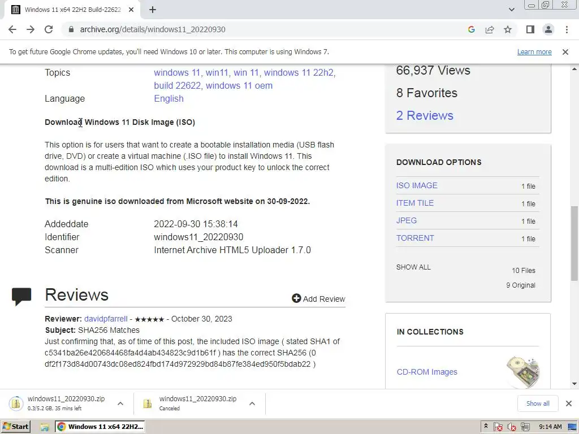
Task: Select the '66,937 Views' text
Action: click(x=433, y=70)
